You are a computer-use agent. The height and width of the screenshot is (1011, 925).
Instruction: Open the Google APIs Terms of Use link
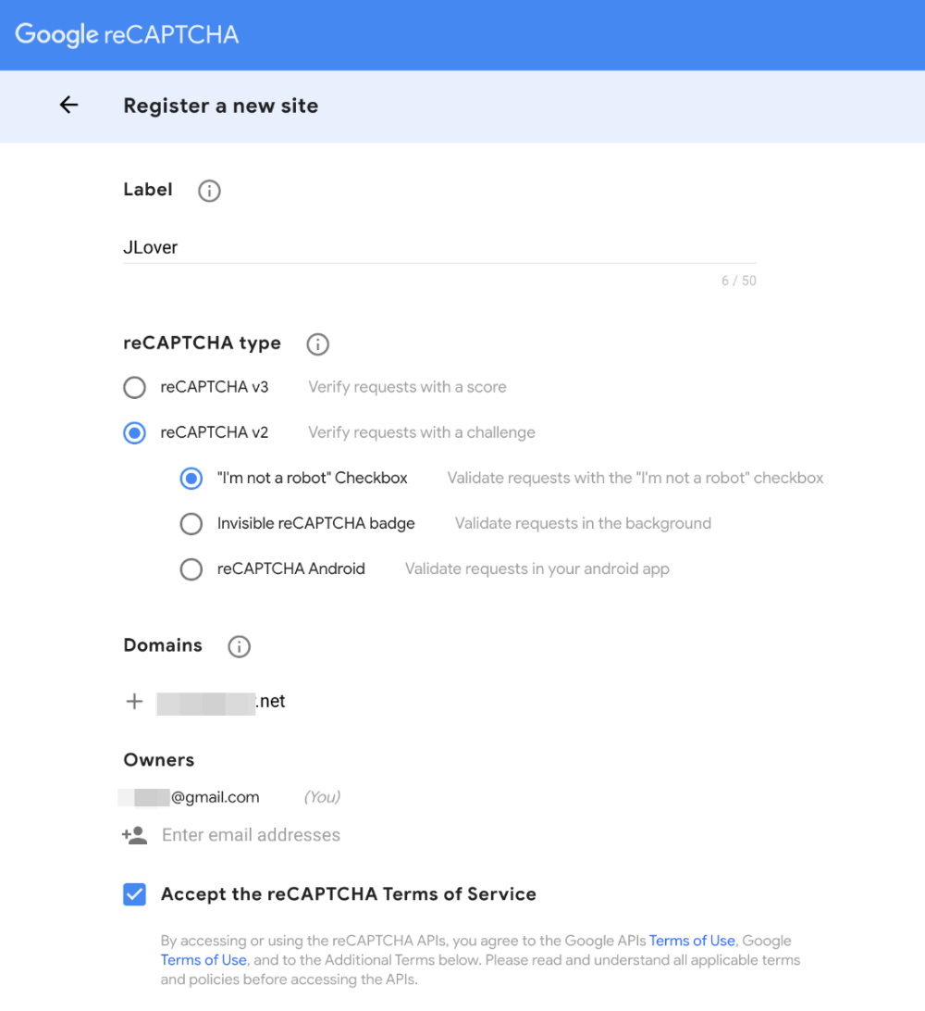[692, 941]
